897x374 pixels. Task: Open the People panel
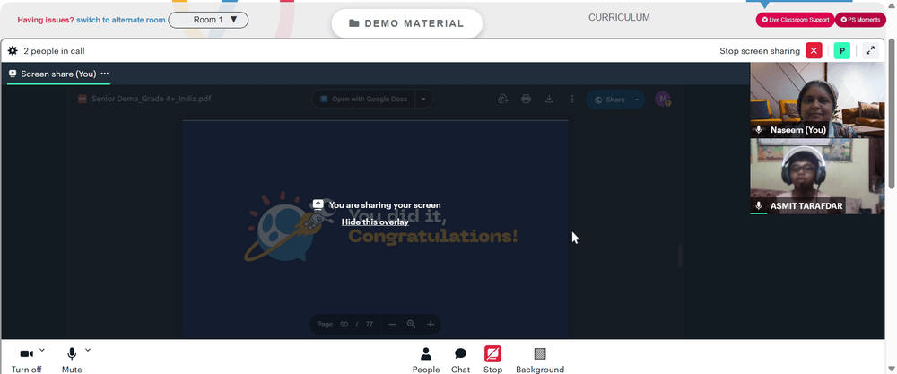[x=426, y=361]
